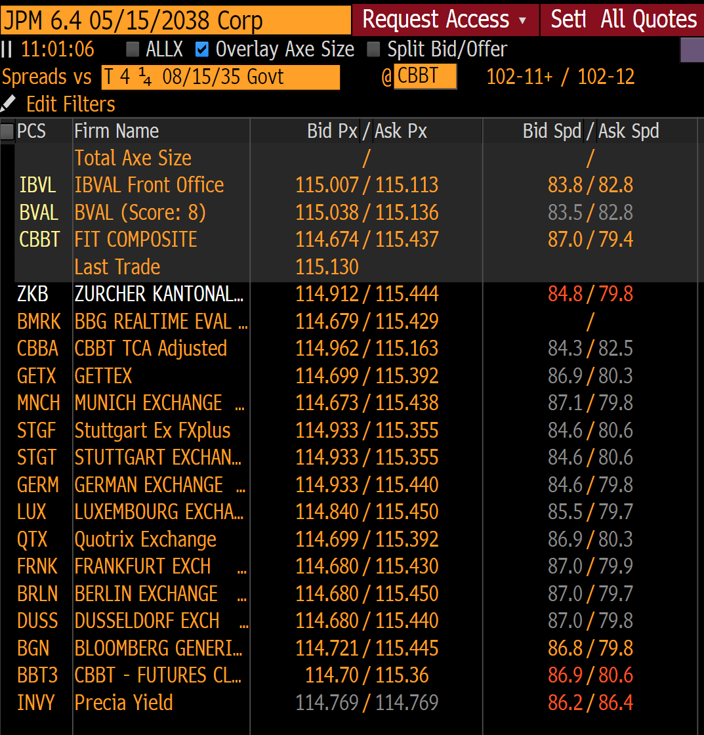Click ZKB bid/ask price 114.912 / 115.444
Viewport: 704px width, 735px height.
coord(367,294)
